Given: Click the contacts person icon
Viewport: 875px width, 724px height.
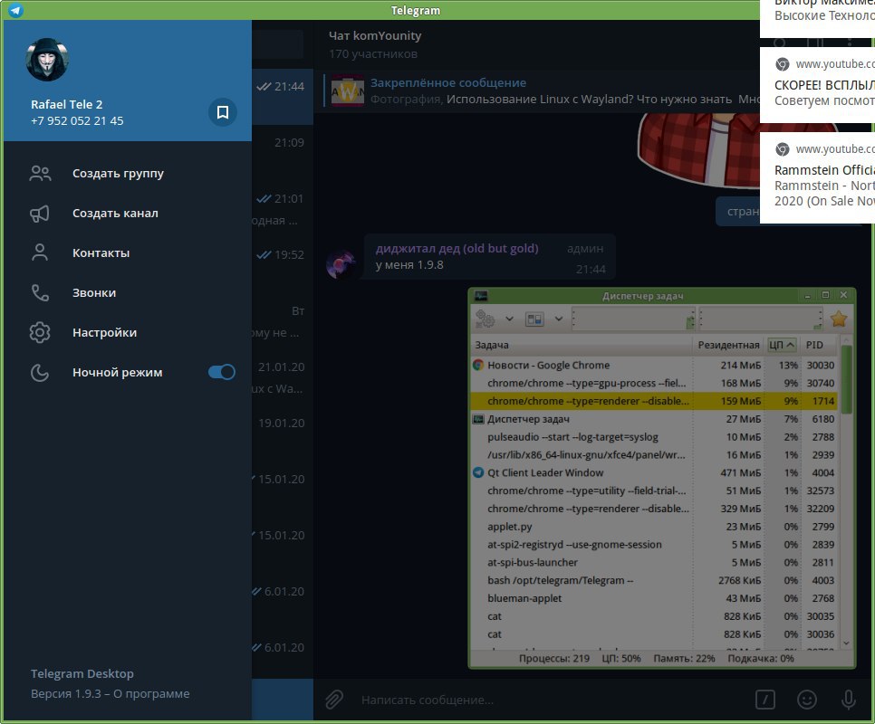Looking at the screenshot, I should tap(40, 252).
